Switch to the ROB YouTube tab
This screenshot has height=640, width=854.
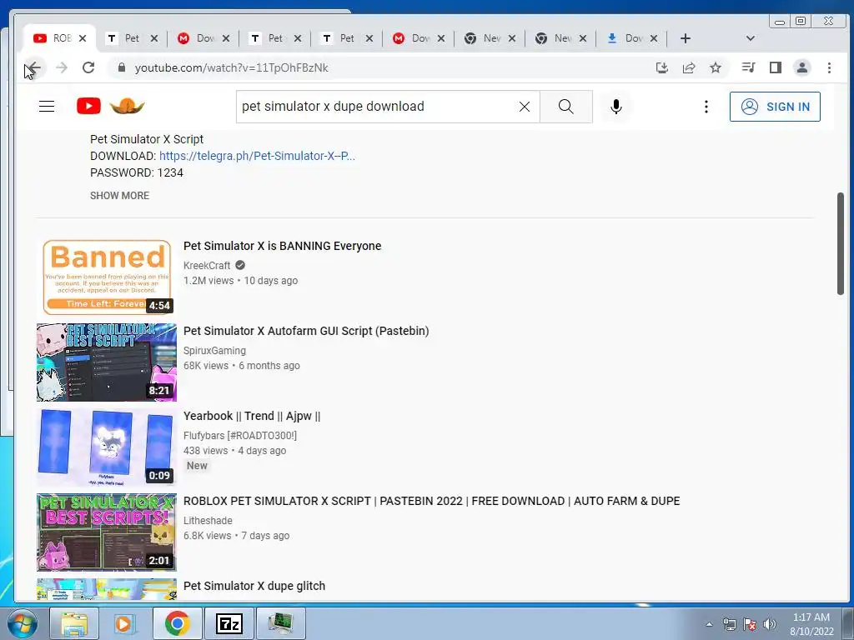[x=59, y=38]
